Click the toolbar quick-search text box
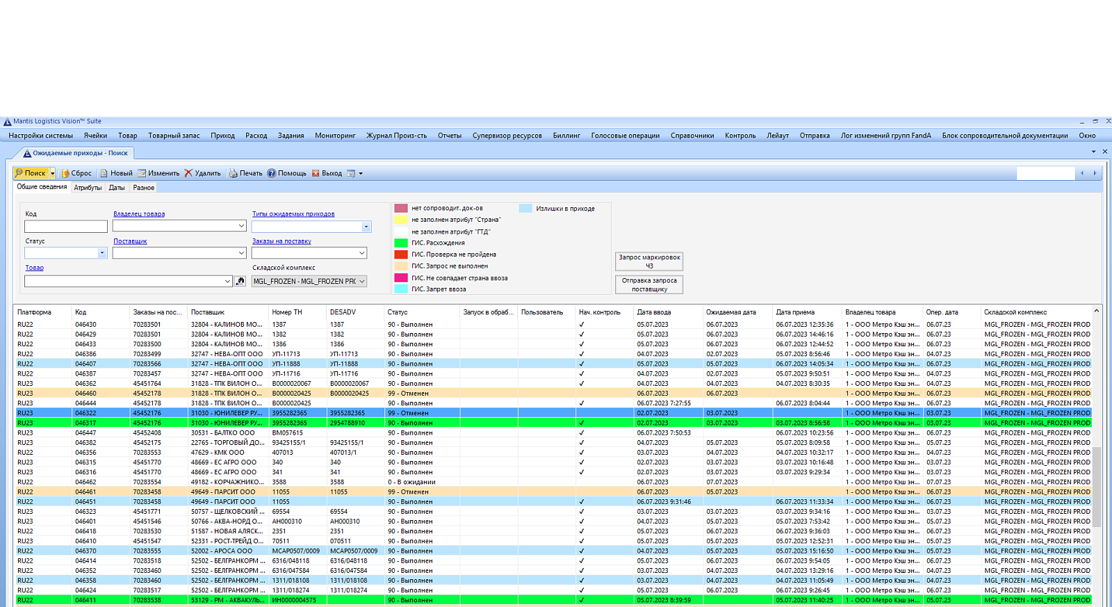Viewport: 1112px width, 607px height. click(1046, 173)
